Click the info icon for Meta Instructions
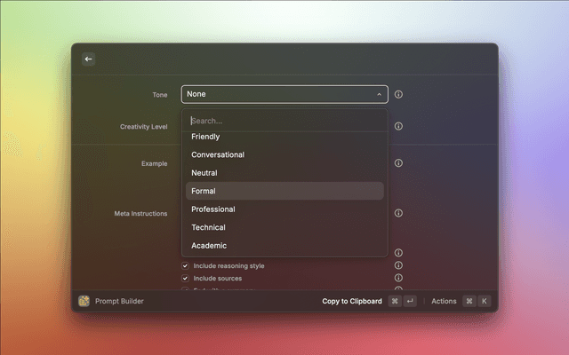569x355 pixels. [x=398, y=213]
